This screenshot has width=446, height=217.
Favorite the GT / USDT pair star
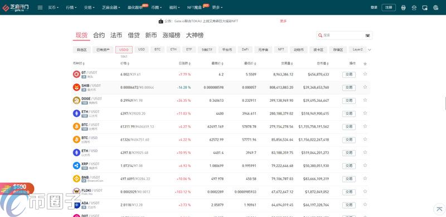[365, 74]
